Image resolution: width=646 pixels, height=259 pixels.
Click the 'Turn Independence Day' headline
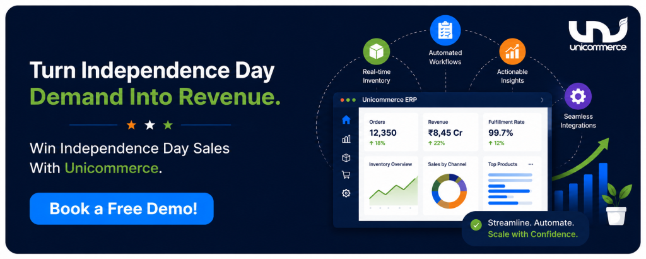pos(152,71)
